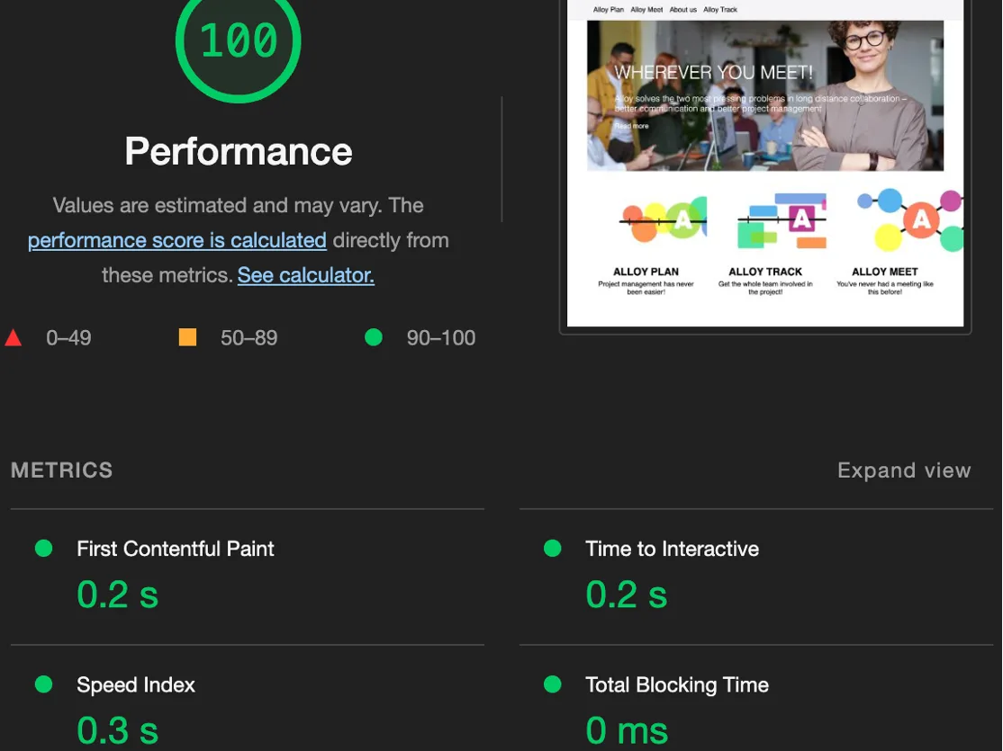Open the 'See calculator.' link
Viewport: 1003px width, 751px height.
click(306, 275)
